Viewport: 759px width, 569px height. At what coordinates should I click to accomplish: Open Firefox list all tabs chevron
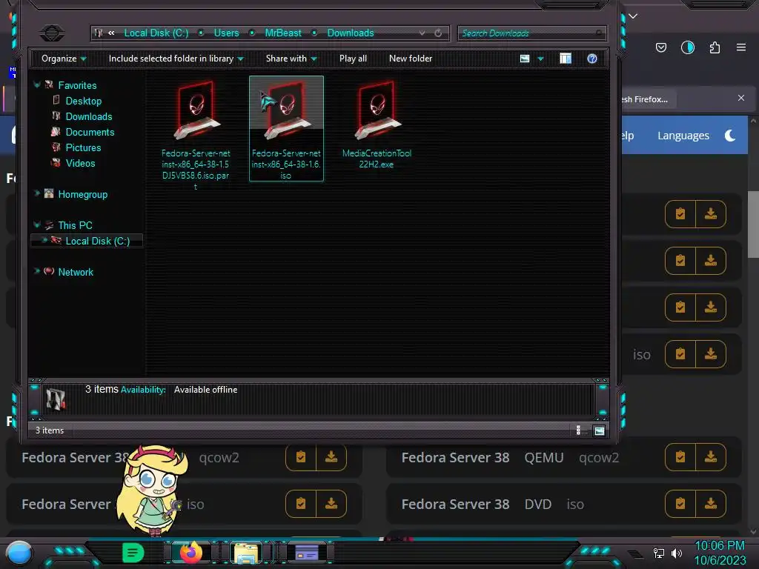point(633,16)
